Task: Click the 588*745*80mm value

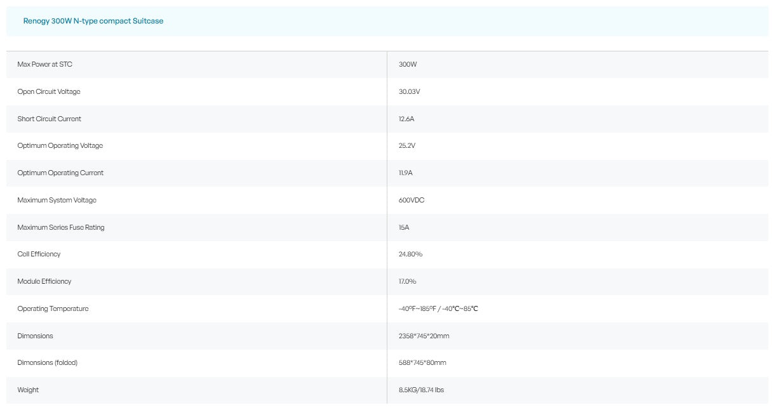Action: (422, 362)
